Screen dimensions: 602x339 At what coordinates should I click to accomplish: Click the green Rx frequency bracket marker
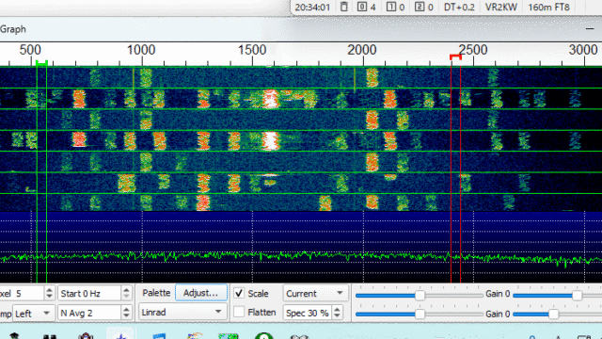click(x=41, y=62)
